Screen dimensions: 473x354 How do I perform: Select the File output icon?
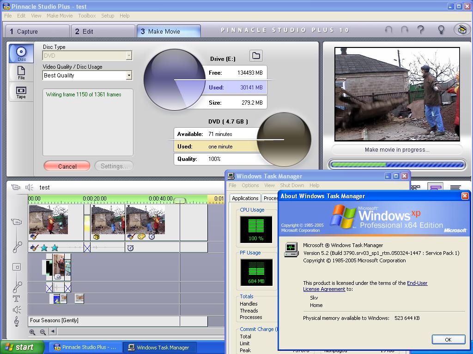pyautogui.click(x=21, y=72)
